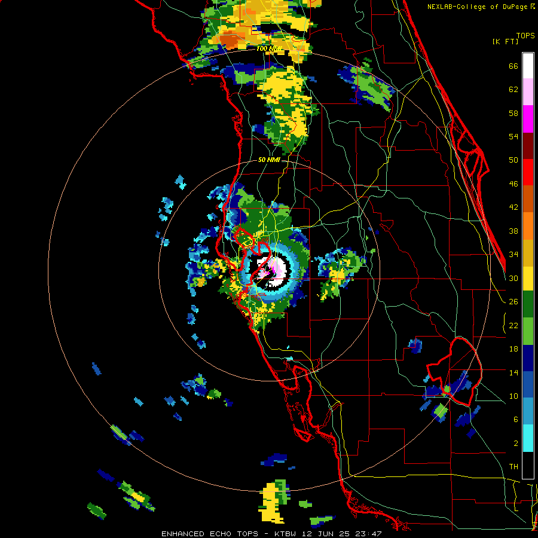
Task: Click the TH label in legend
Action: 513,467
